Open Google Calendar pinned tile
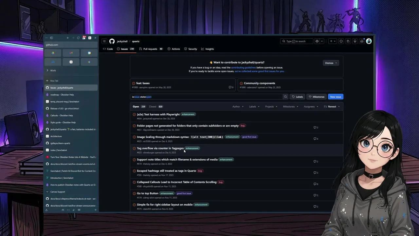 click(89, 53)
